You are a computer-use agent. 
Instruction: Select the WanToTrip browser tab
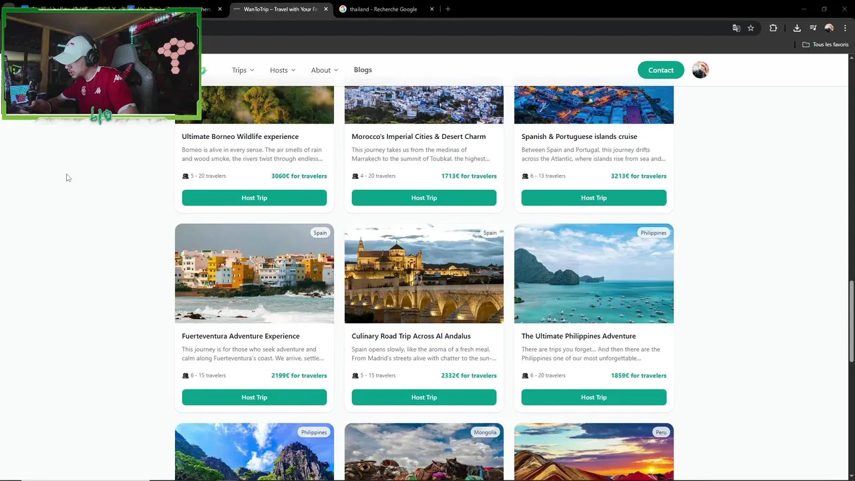tap(281, 9)
